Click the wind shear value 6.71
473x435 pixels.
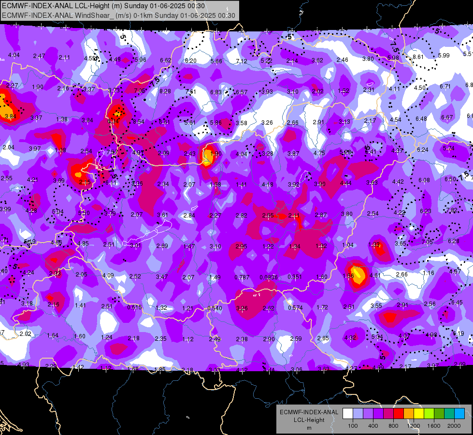[445, 87]
